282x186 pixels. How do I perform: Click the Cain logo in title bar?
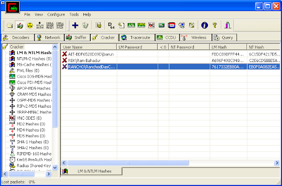pos(13,7)
